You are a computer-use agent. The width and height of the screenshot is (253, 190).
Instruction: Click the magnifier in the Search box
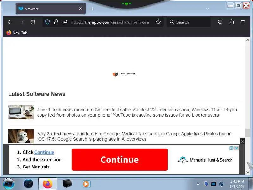[172, 22]
